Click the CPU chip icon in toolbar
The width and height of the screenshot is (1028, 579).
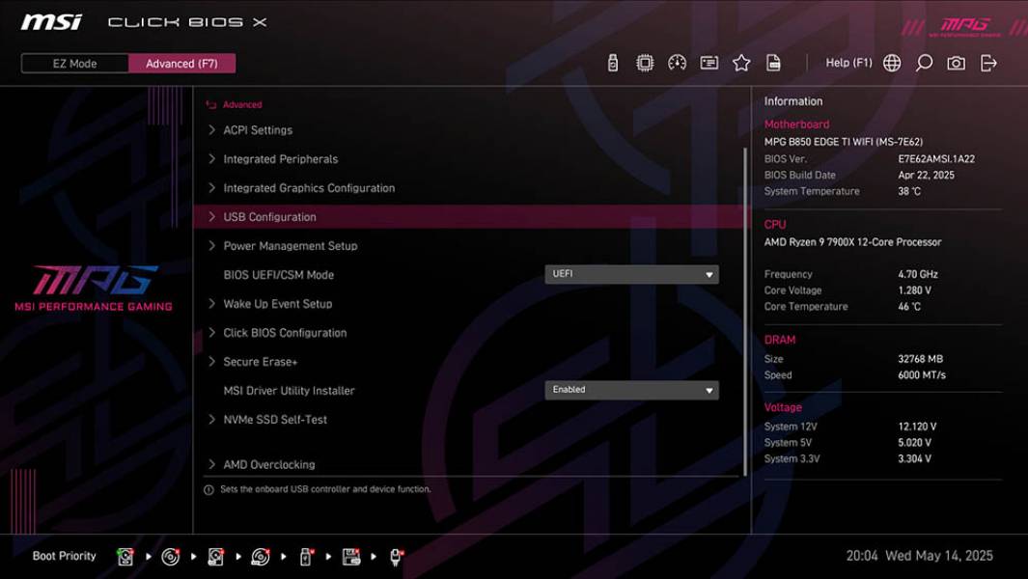[x=645, y=63]
